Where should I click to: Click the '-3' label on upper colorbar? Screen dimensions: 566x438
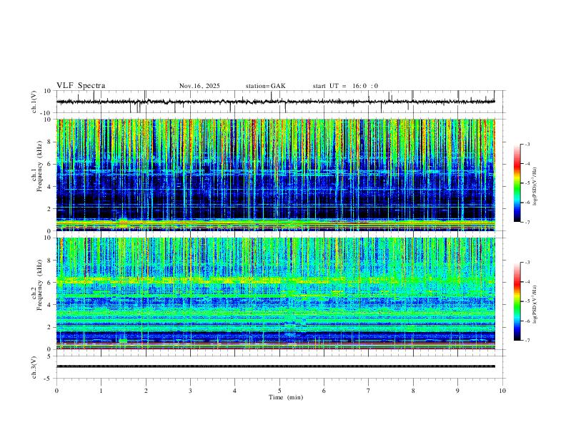click(527, 144)
